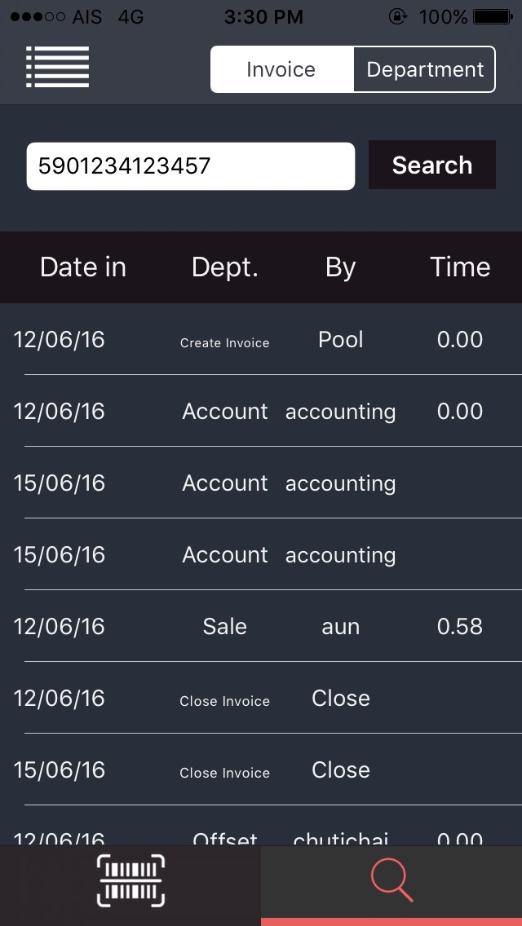Tap the barcode scanner icon
Screen dimensions: 522x926
coord(130,880)
